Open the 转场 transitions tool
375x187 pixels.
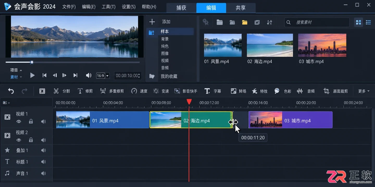pos(238,91)
